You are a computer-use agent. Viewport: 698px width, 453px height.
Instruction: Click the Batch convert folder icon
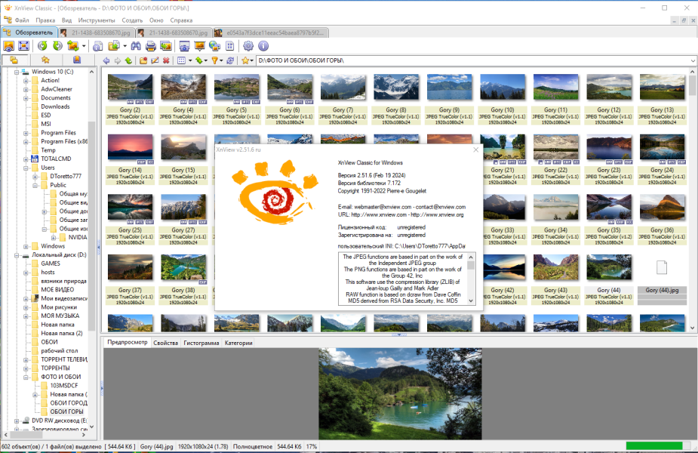point(114,46)
